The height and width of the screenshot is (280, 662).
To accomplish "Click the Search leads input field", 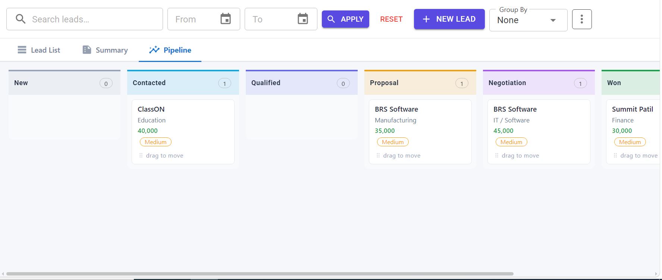I will (x=85, y=19).
